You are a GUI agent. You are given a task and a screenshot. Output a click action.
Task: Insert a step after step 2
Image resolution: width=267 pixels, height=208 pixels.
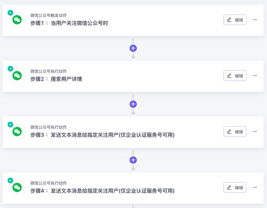coord(133,104)
